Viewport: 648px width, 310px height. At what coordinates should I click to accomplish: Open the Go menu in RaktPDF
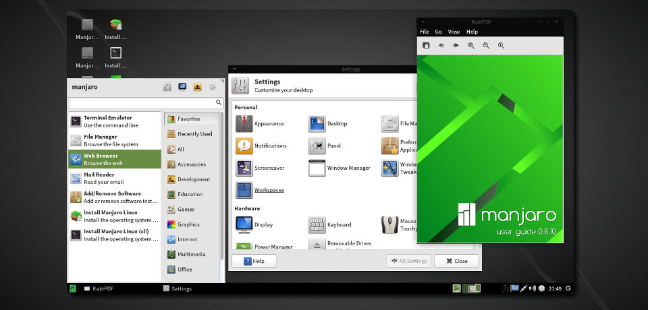tap(438, 32)
